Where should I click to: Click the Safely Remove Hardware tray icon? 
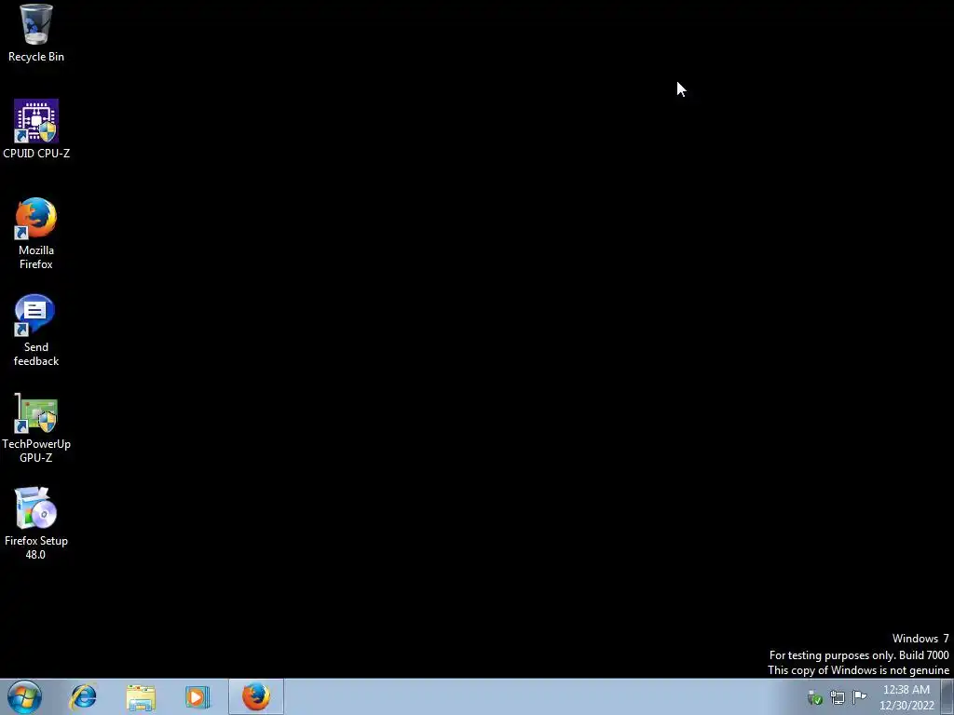point(814,697)
